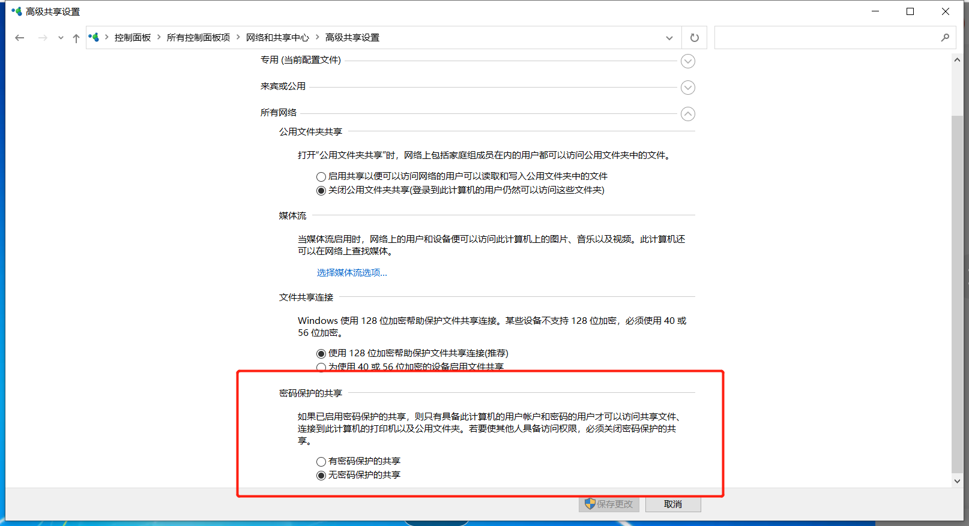Click 密码保护的共享 heading text

point(310,393)
